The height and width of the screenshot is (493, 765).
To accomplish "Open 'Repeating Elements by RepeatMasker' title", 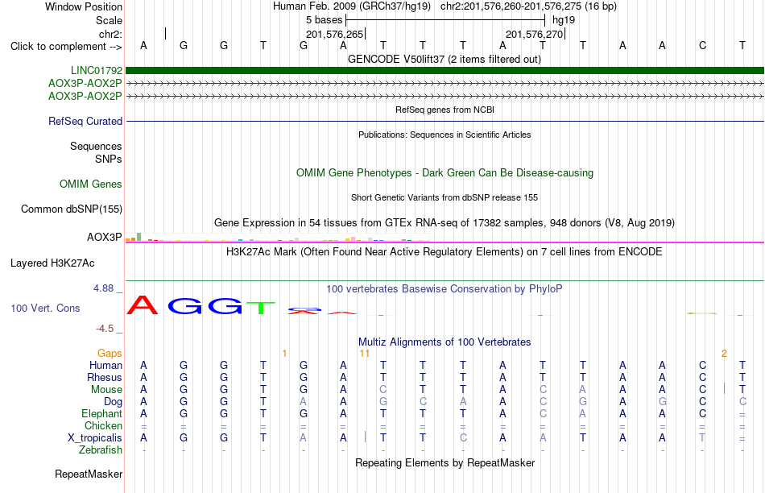I will click(x=445, y=462).
